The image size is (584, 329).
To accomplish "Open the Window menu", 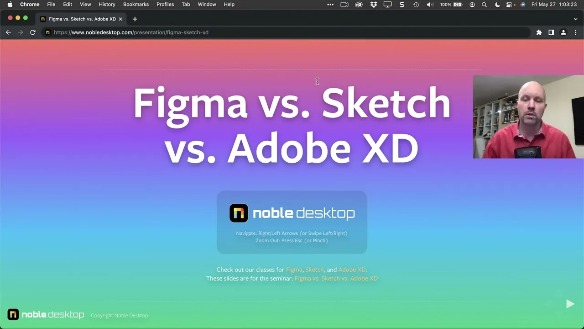I will pyautogui.click(x=207, y=5).
